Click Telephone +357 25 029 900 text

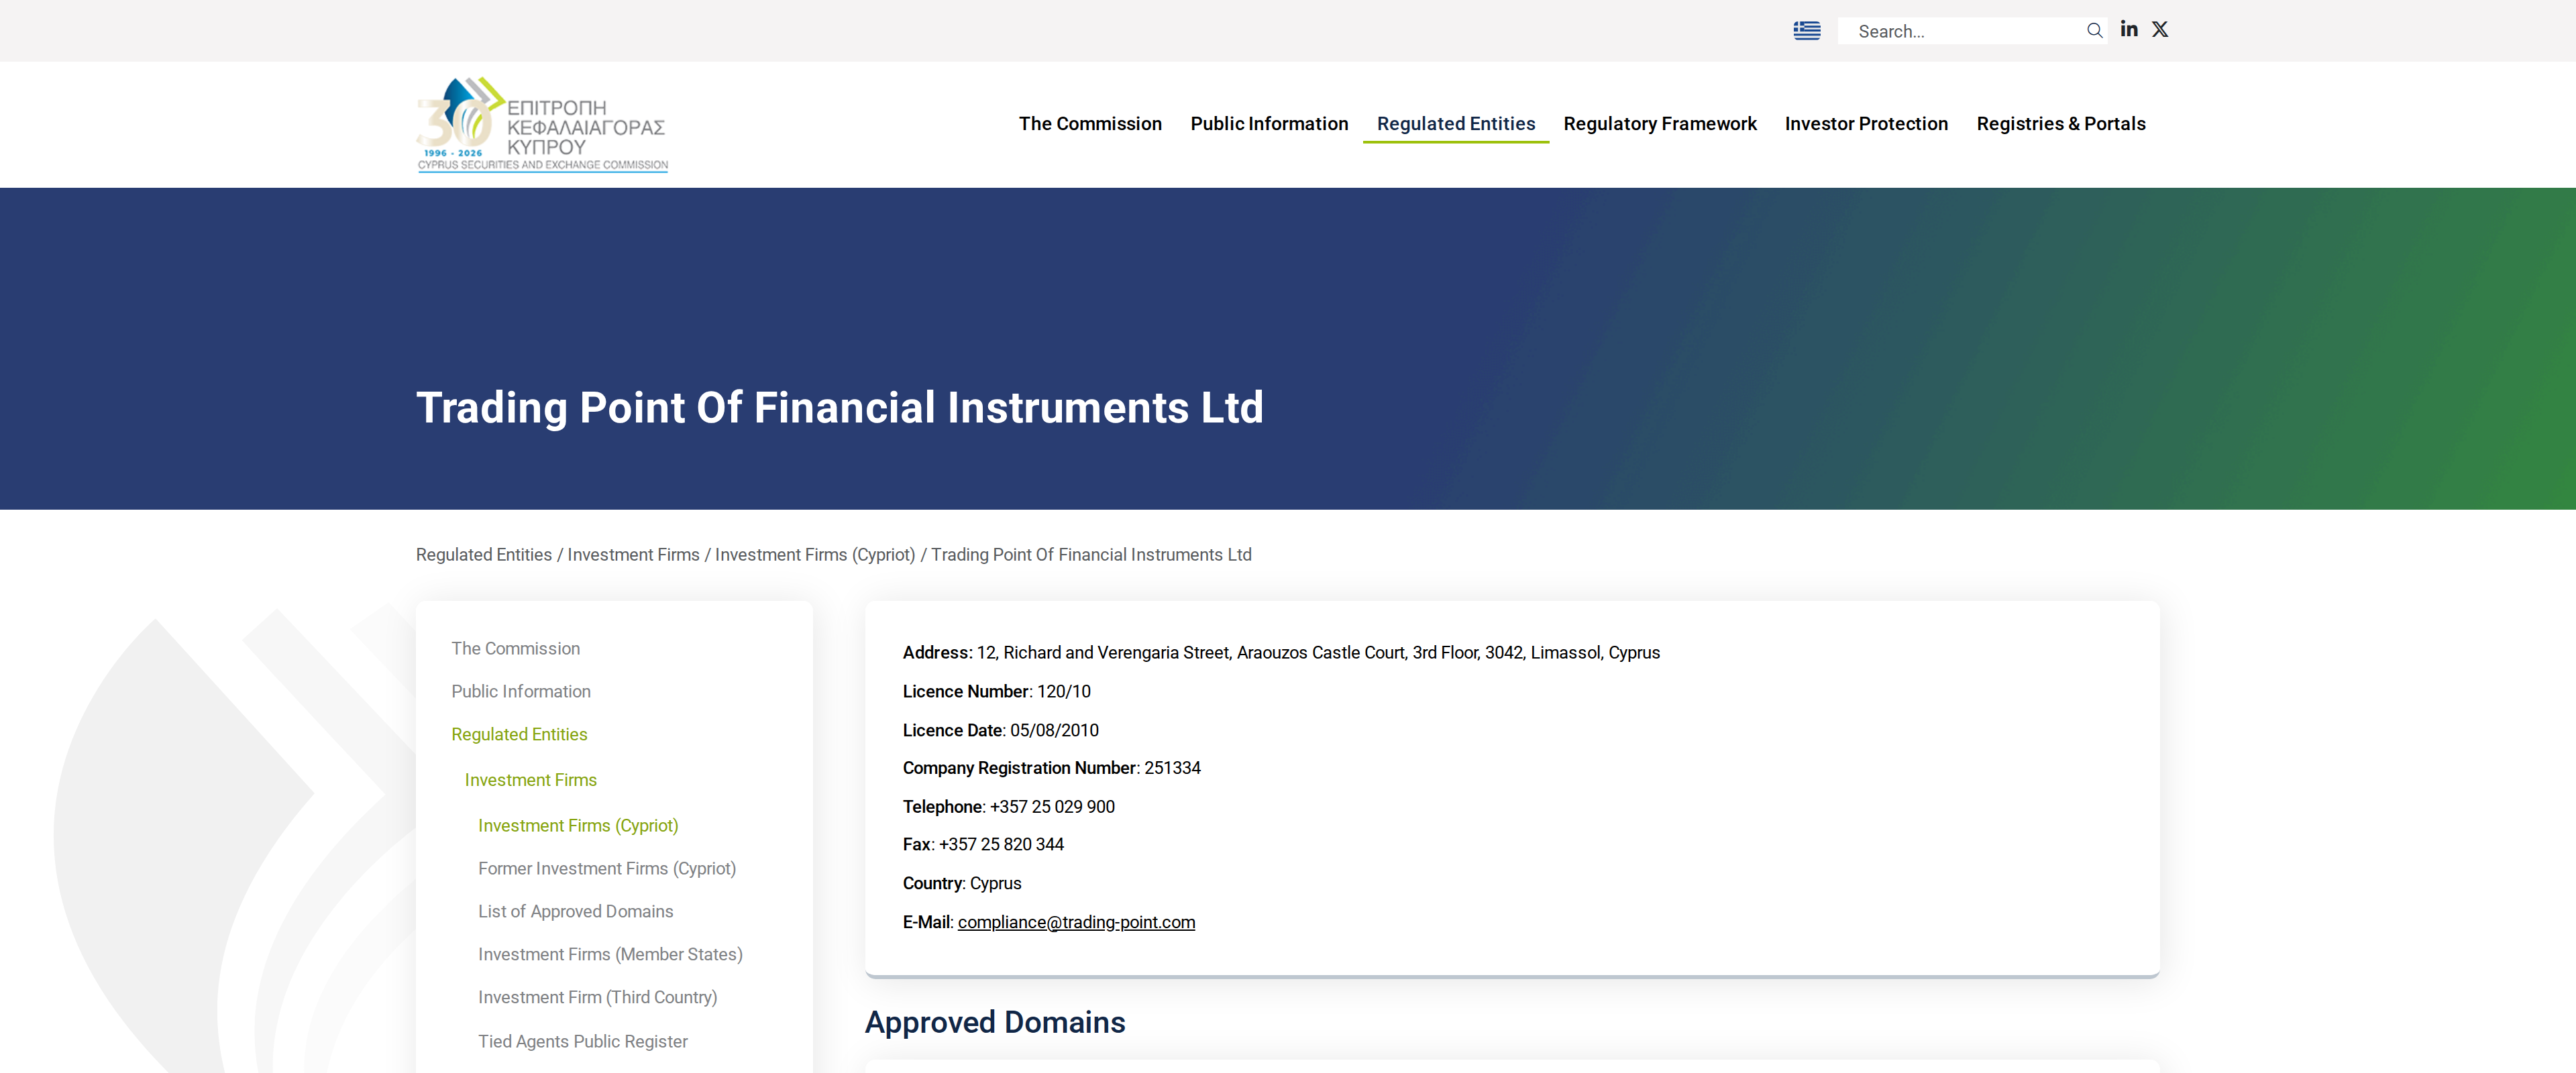(1008, 807)
